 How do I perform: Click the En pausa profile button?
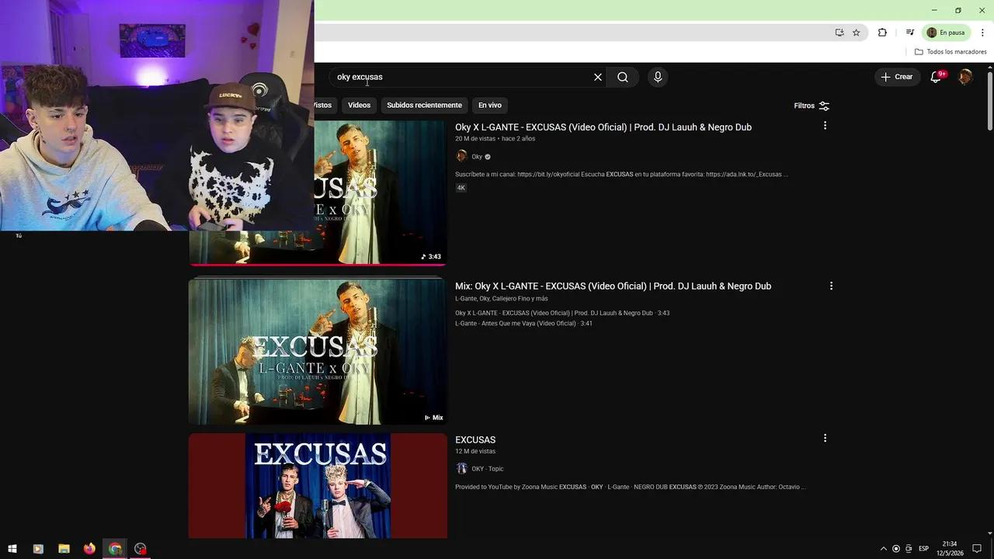click(x=946, y=33)
